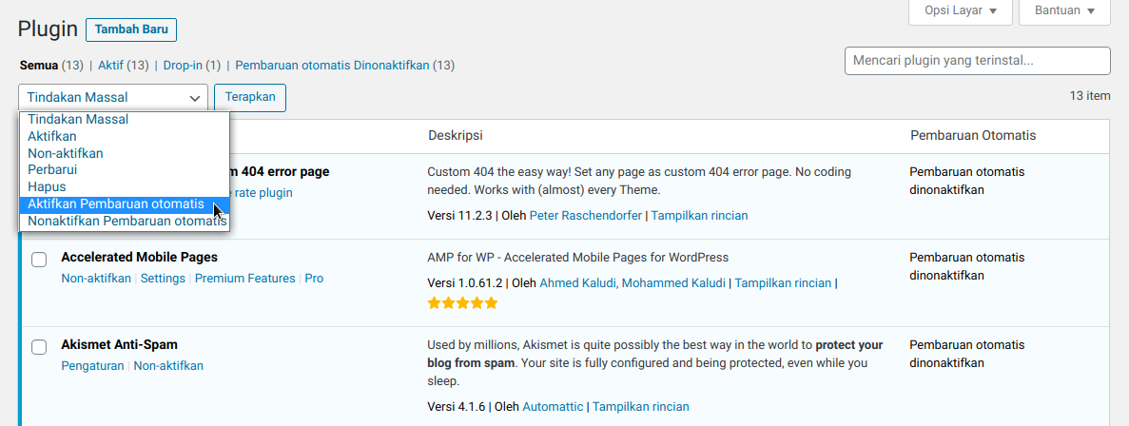Open Accelerated Mobile Pages Settings link
1129x426 pixels.
(x=163, y=279)
